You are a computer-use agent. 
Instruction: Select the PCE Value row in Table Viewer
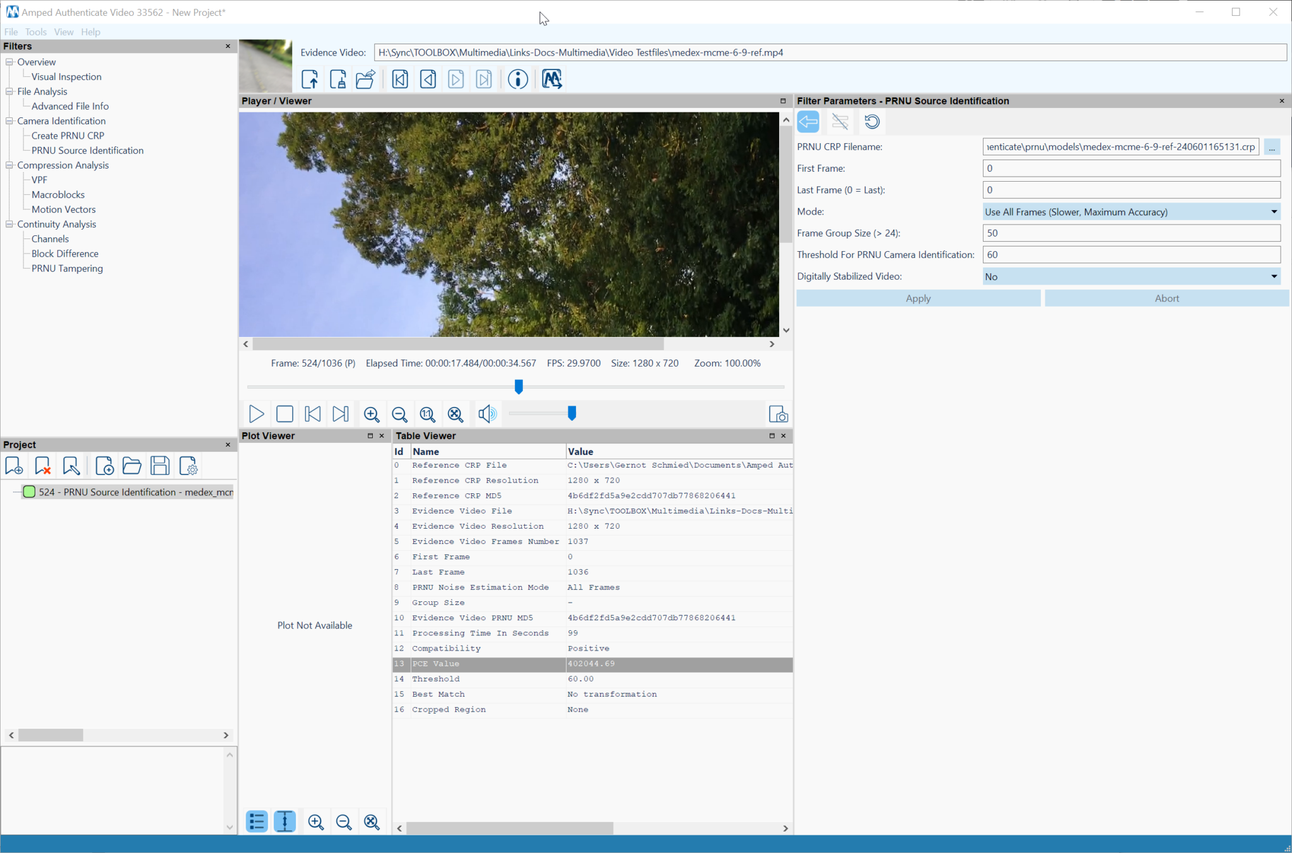click(x=592, y=664)
